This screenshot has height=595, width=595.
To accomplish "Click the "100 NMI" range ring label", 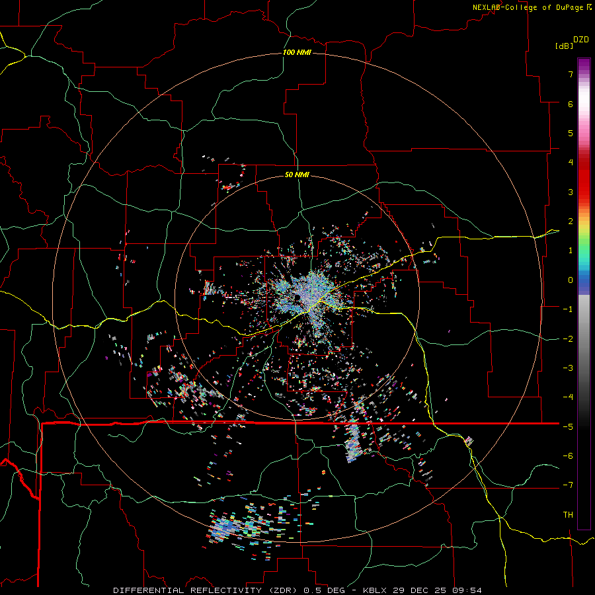I will pyautogui.click(x=297, y=52).
